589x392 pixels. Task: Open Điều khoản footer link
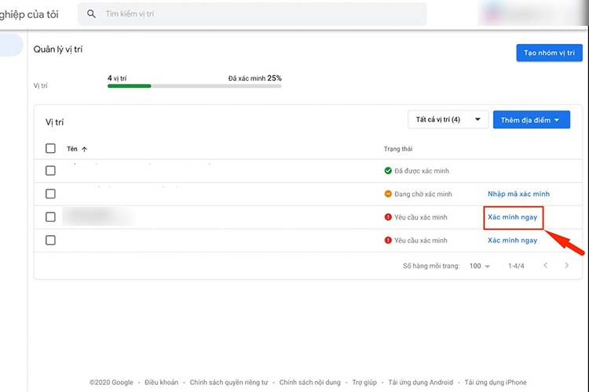pos(162,383)
